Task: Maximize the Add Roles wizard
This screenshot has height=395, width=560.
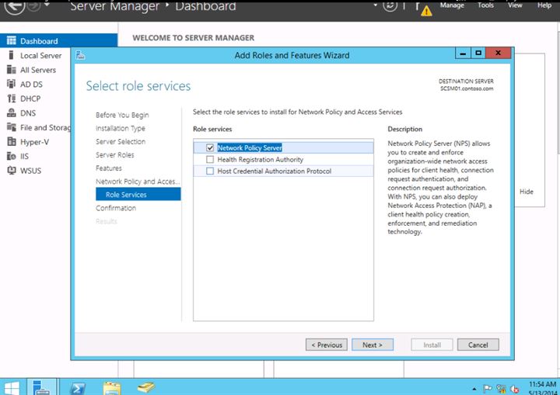Action: (x=478, y=53)
